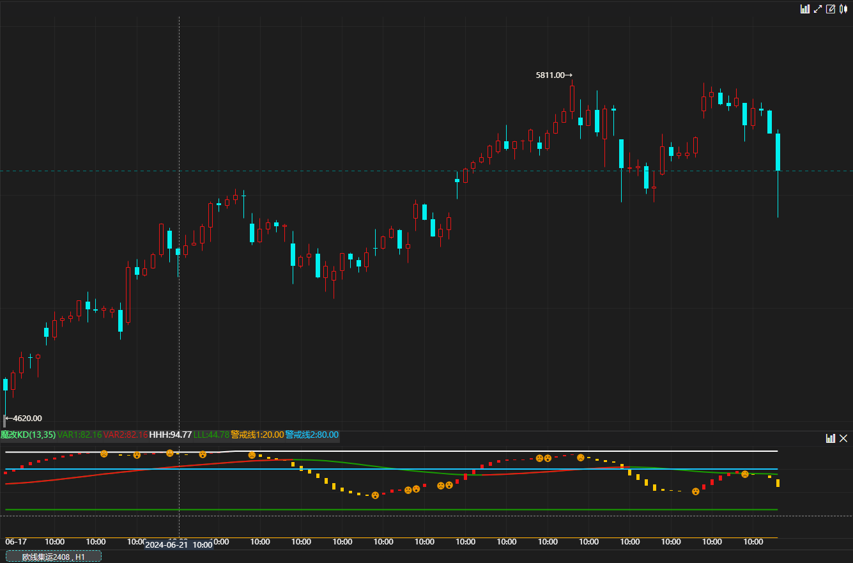The height and width of the screenshot is (563, 853).
Task: Click the VAR2:82.16 indicator value
Action: tap(125, 435)
